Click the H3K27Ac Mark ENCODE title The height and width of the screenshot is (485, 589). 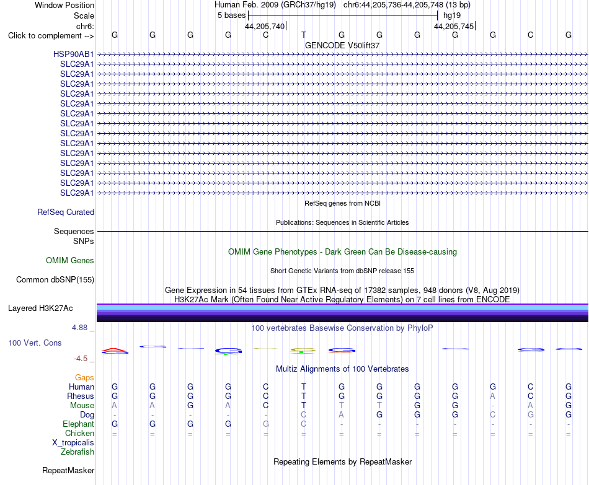[x=342, y=300]
